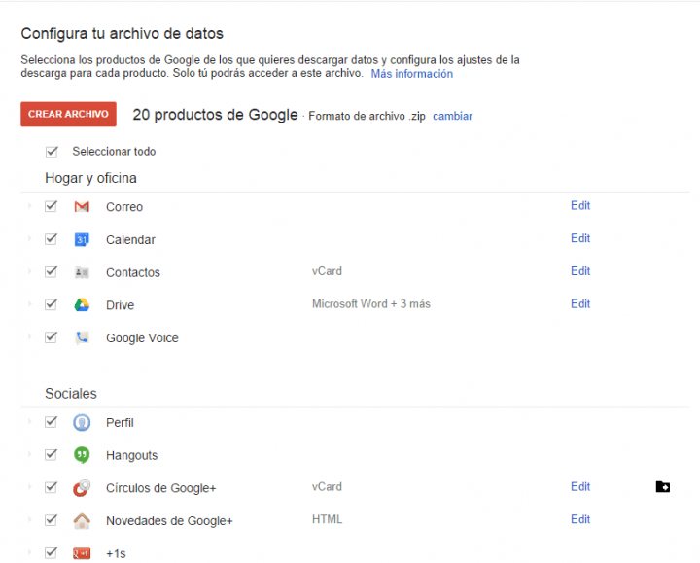This screenshot has width=700, height=563.
Task: Toggle the Seleccionar todo checkbox
Action: point(52,152)
